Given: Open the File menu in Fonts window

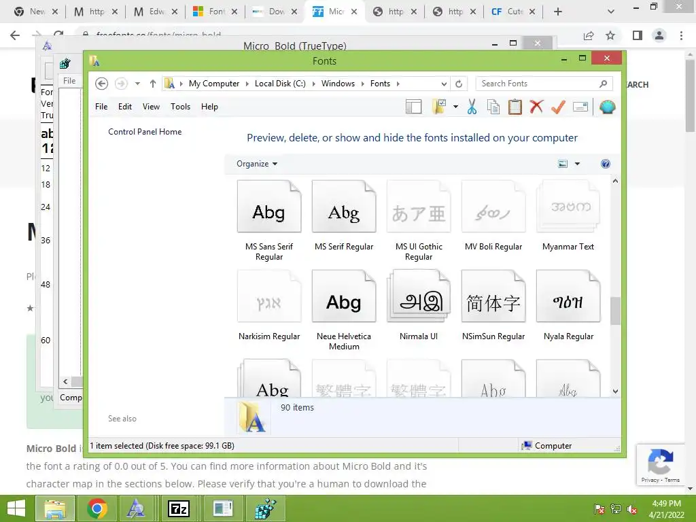Looking at the screenshot, I should (101, 107).
